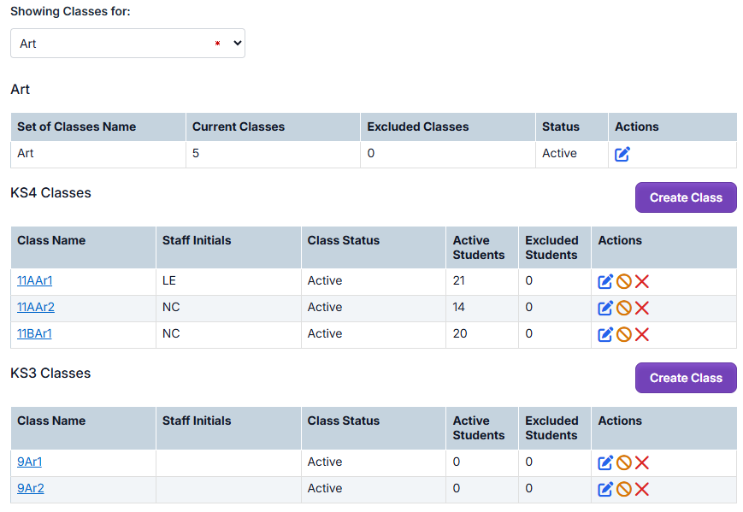Open the 11AAr1 class link
The height and width of the screenshot is (512, 743).
click(35, 280)
